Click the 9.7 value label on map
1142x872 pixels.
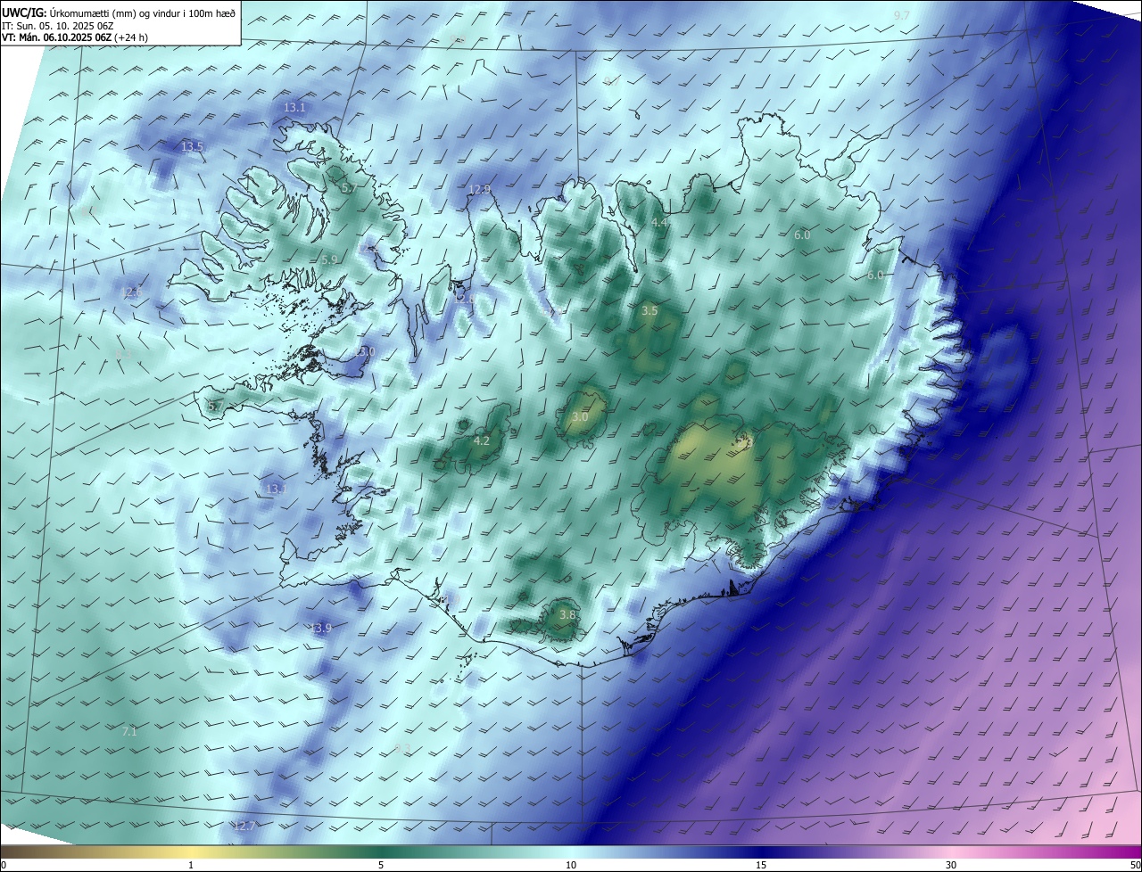tap(901, 16)
